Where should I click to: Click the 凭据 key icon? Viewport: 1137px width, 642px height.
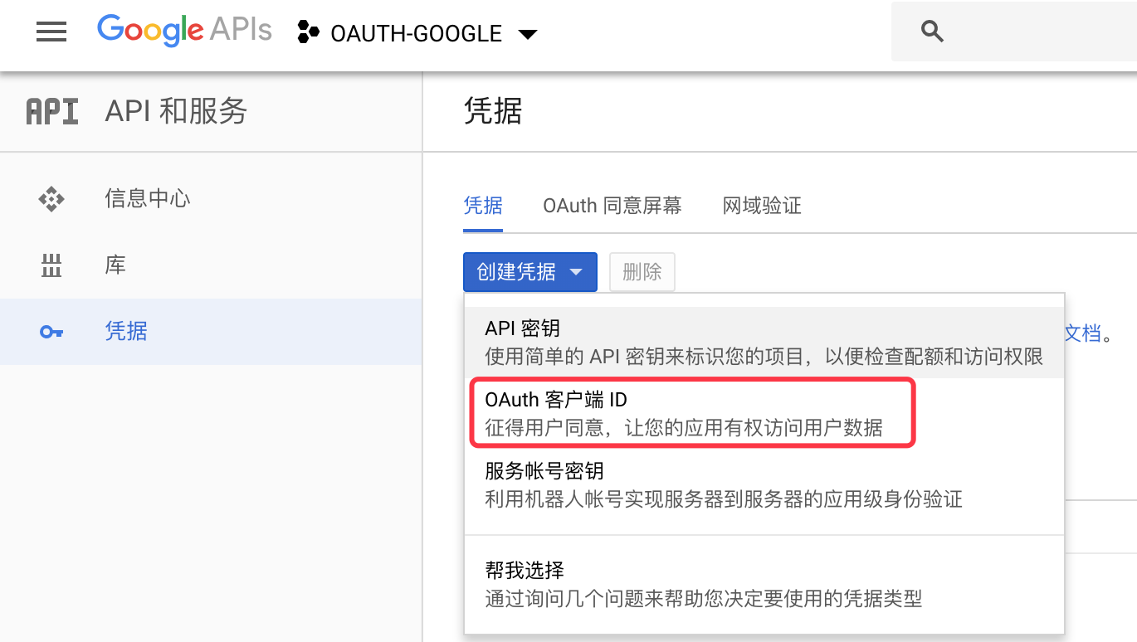[x=51, y=332]
